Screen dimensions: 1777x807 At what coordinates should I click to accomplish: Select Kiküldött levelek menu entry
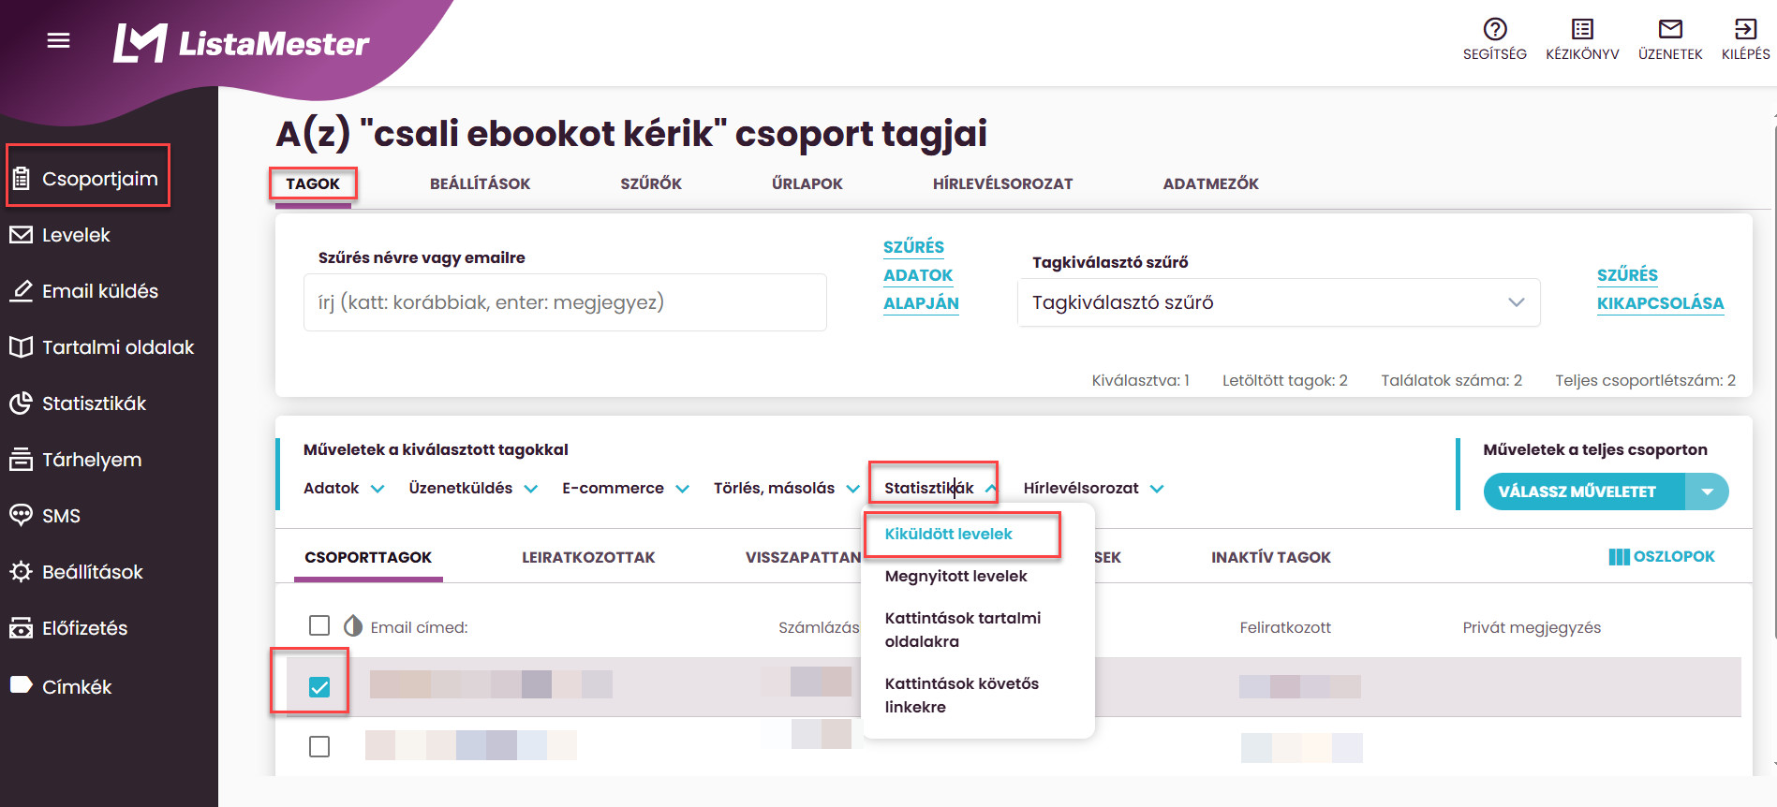(948, 534)
